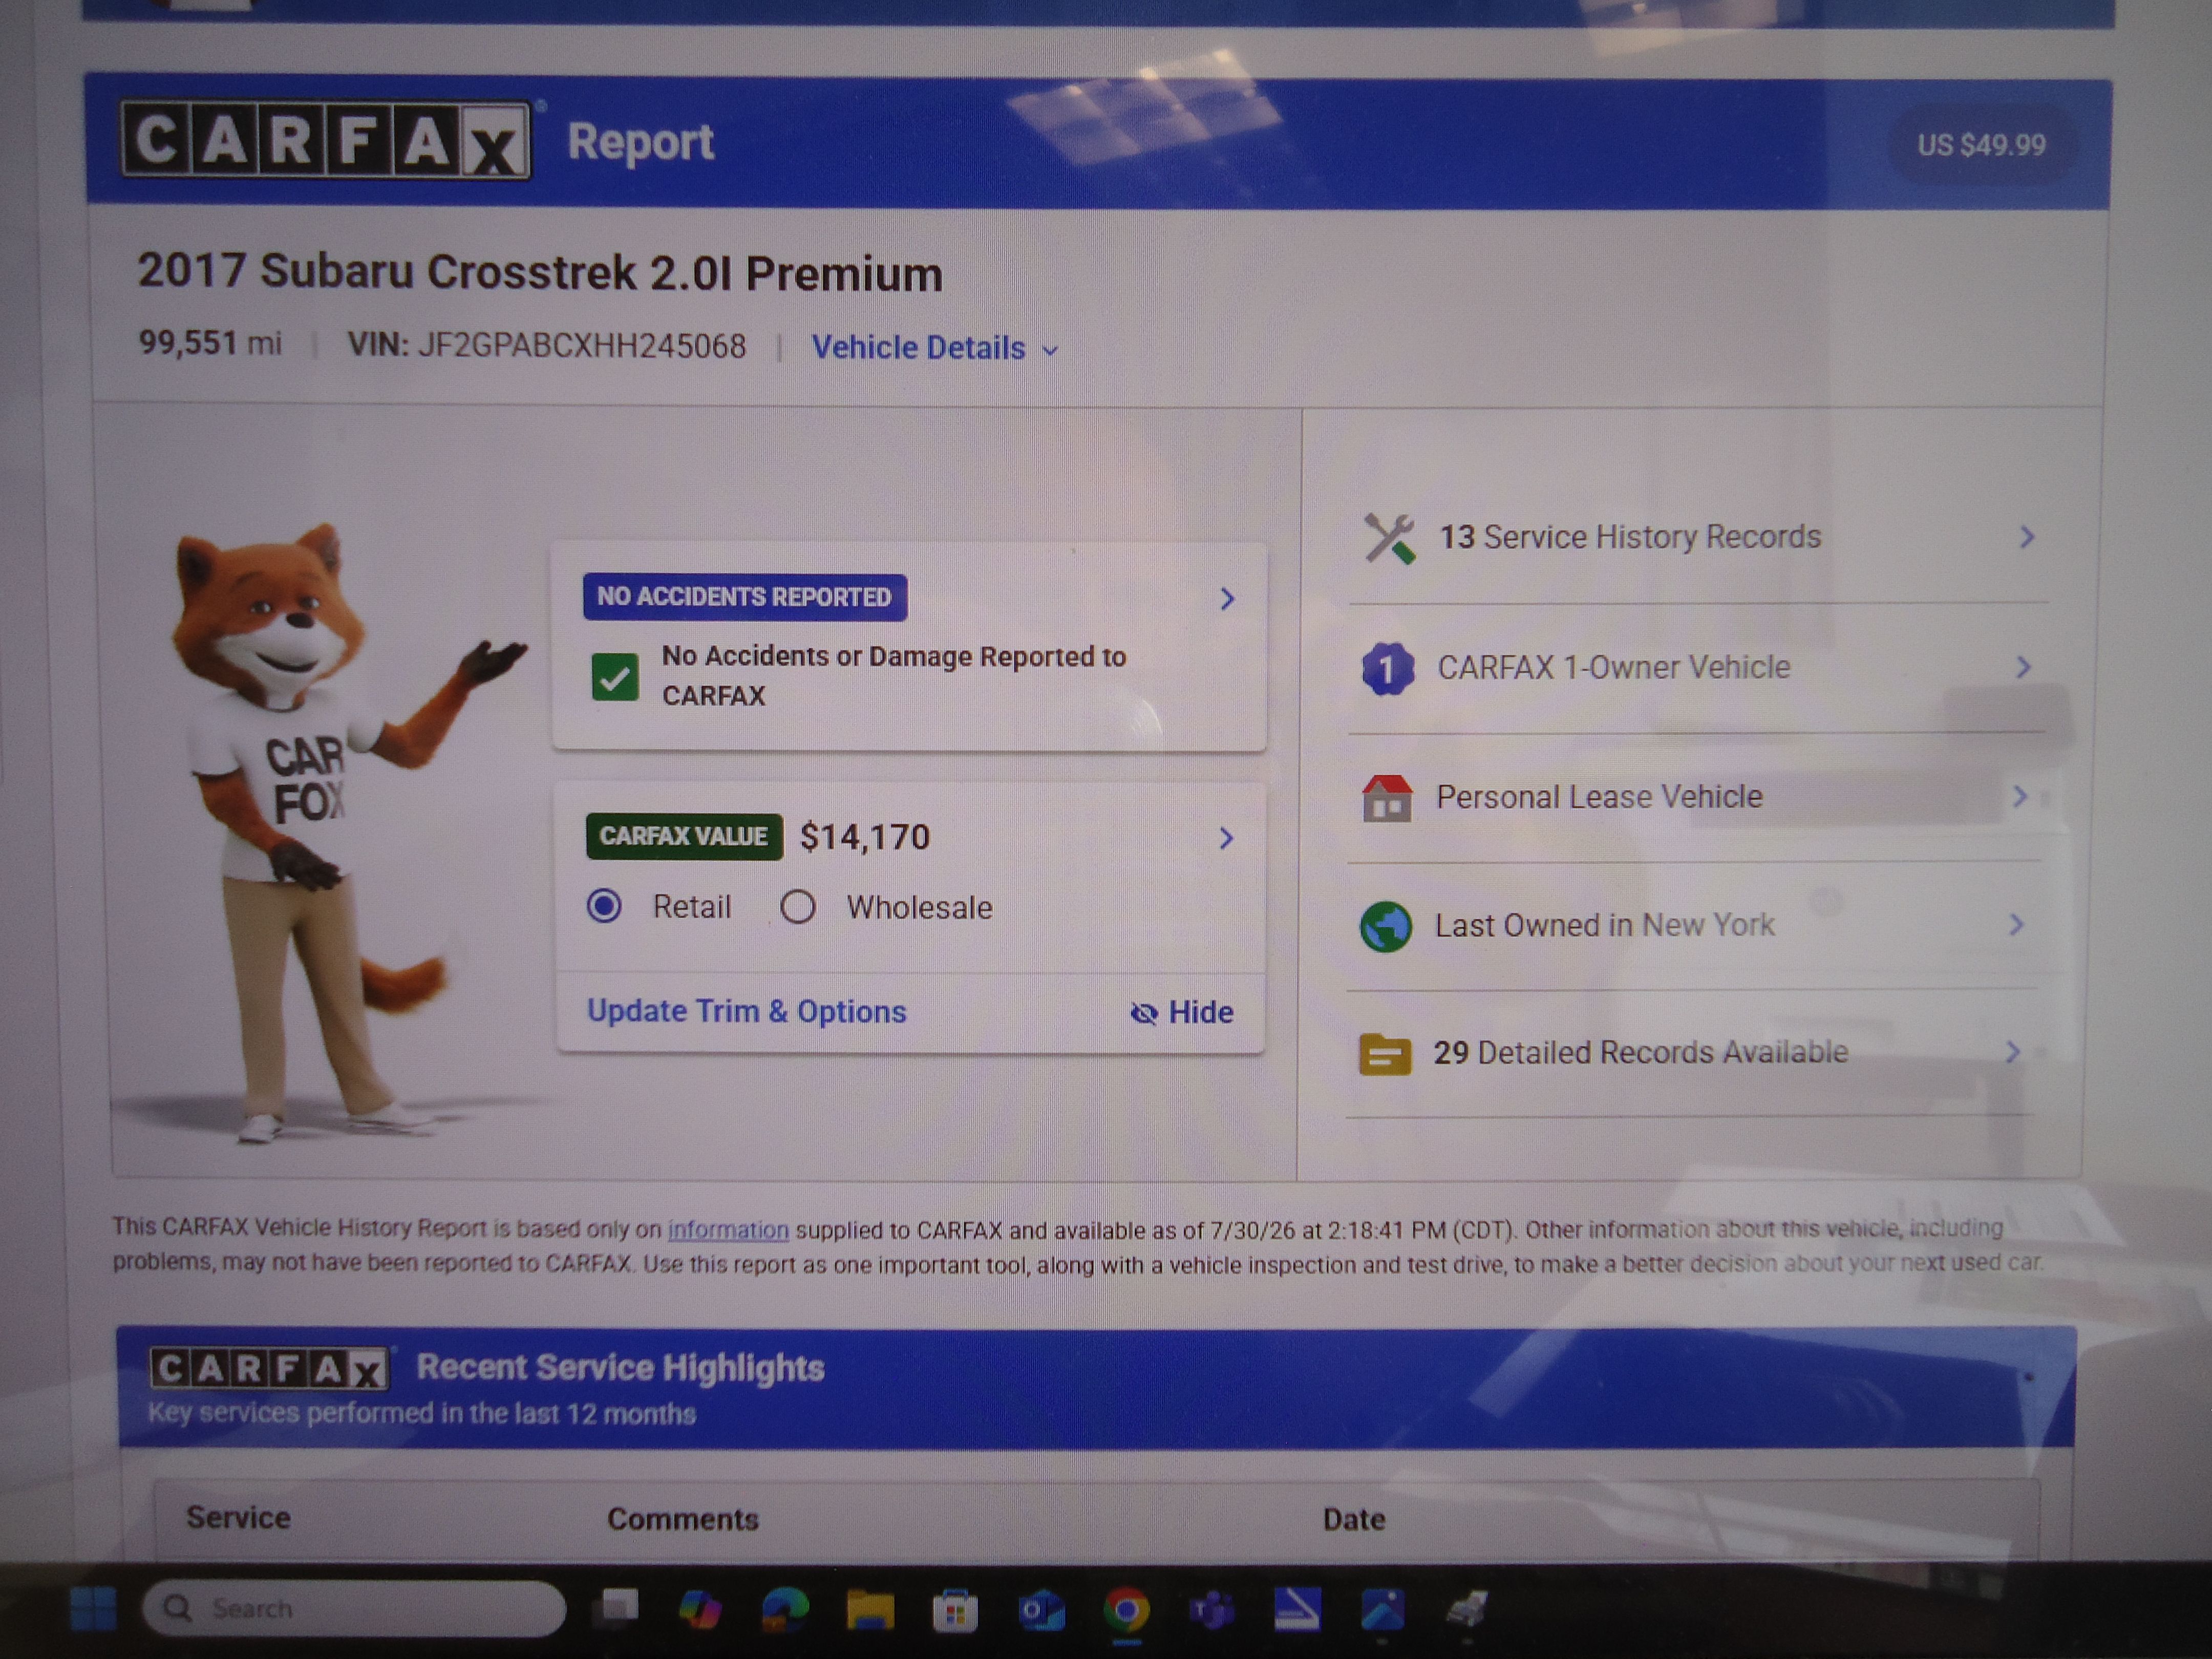Click the 'Comments' column header
This screenshot has height=1659, width=2212.
(x=683, y=1519)
